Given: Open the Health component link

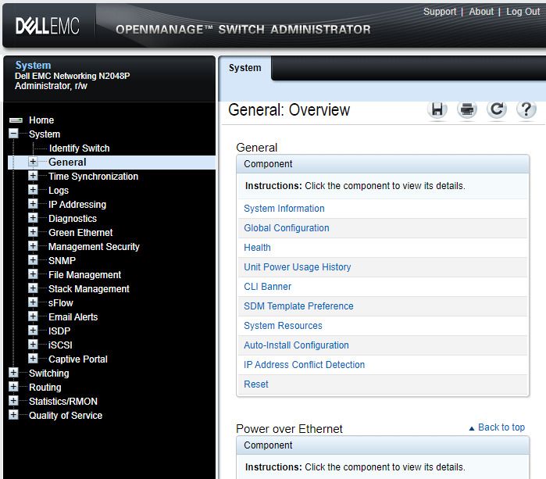Looking at the screenshot, I should coord(257,248).
